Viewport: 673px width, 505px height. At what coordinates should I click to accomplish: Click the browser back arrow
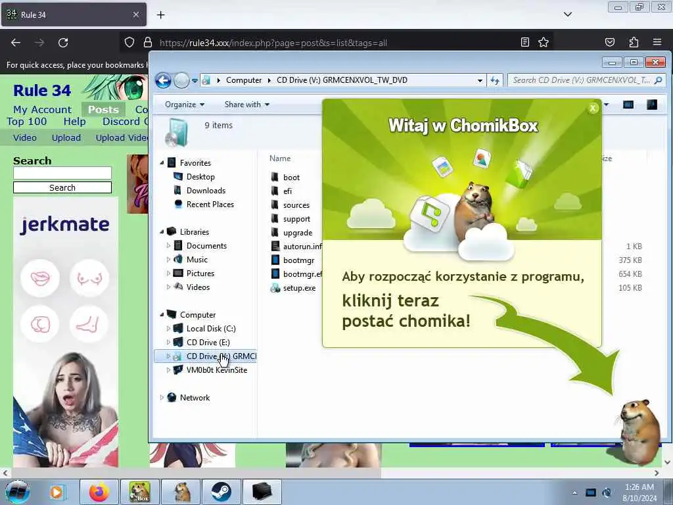point(16,43)
